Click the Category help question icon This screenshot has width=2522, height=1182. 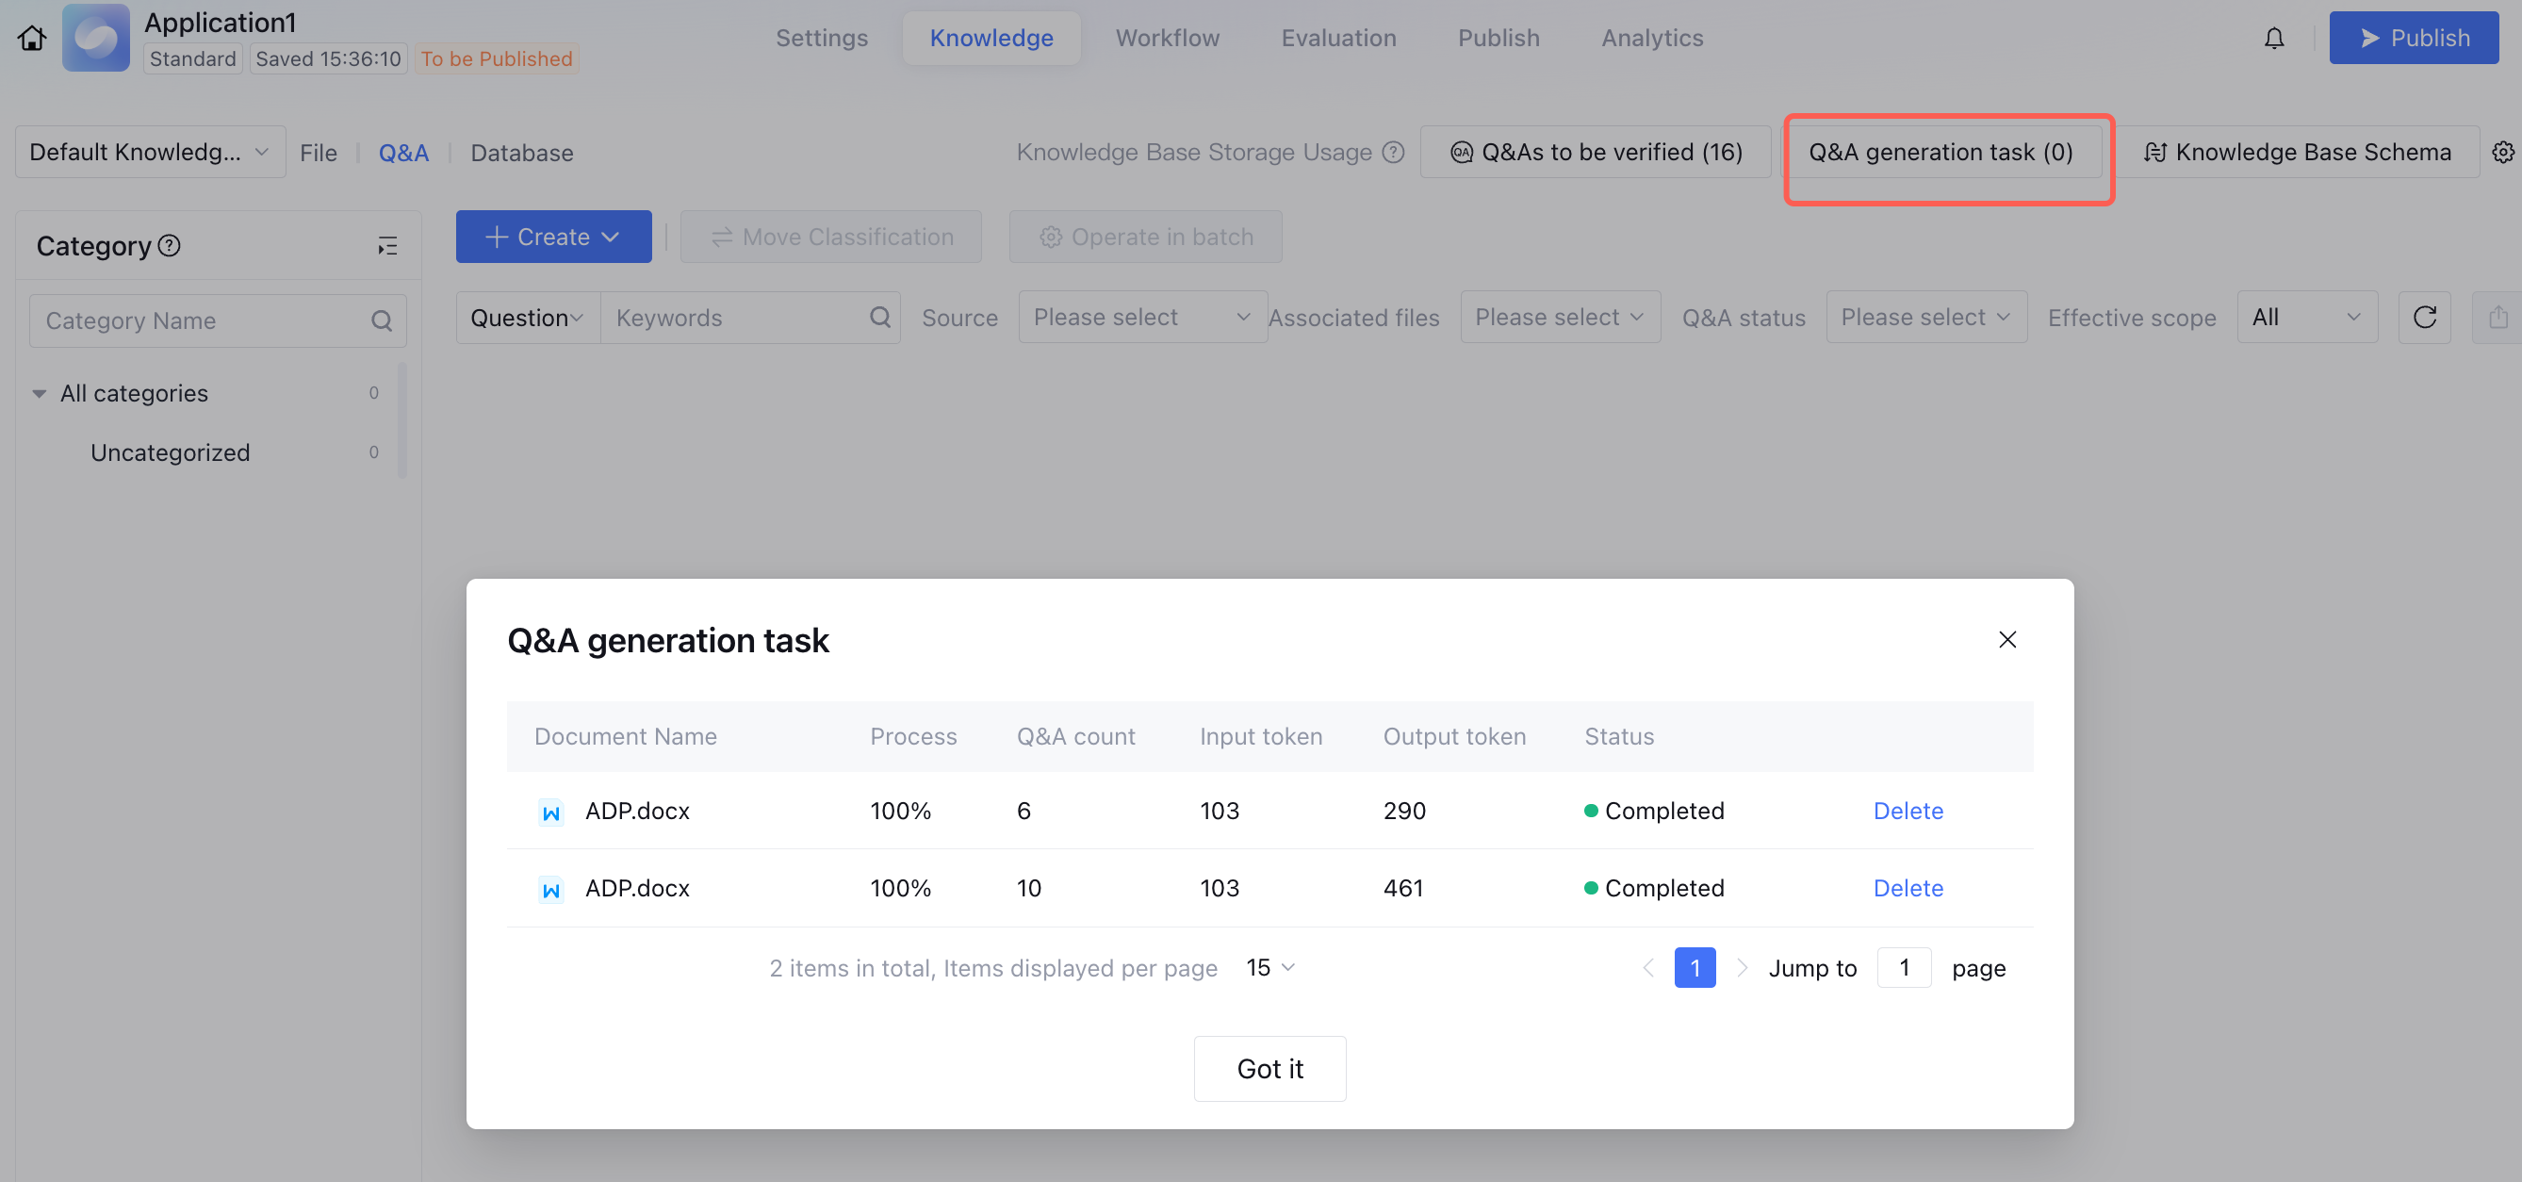point(170,246)
